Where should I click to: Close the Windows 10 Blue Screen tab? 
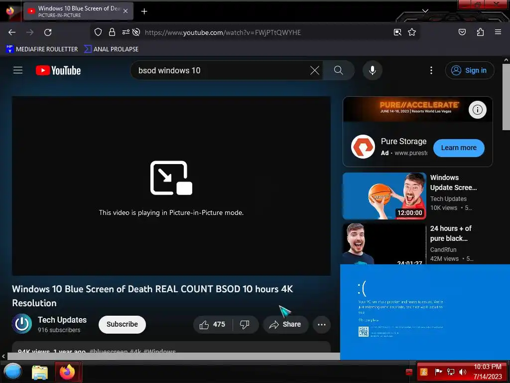pyautogui.click(x=126, y=11)
